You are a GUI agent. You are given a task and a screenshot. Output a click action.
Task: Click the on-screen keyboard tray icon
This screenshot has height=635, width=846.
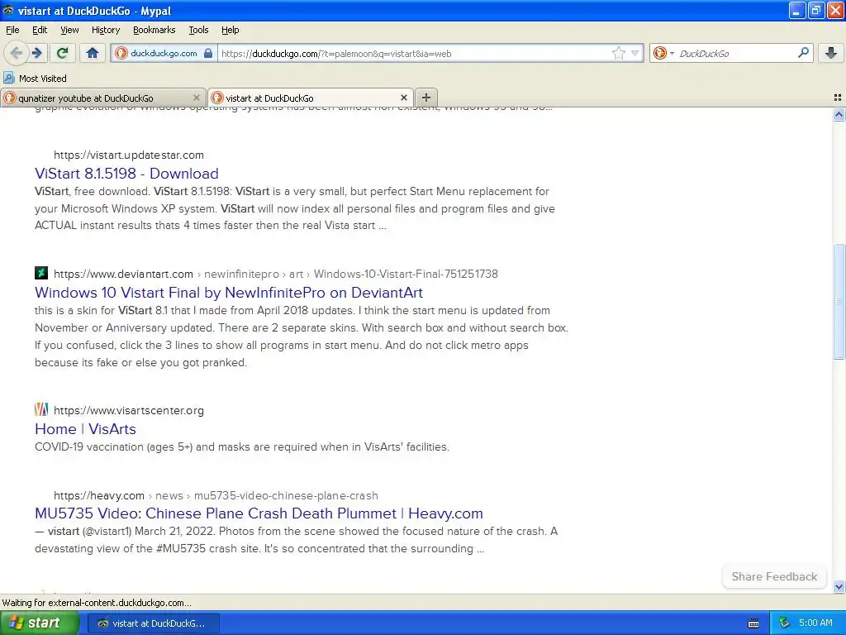tap(753, 623)
